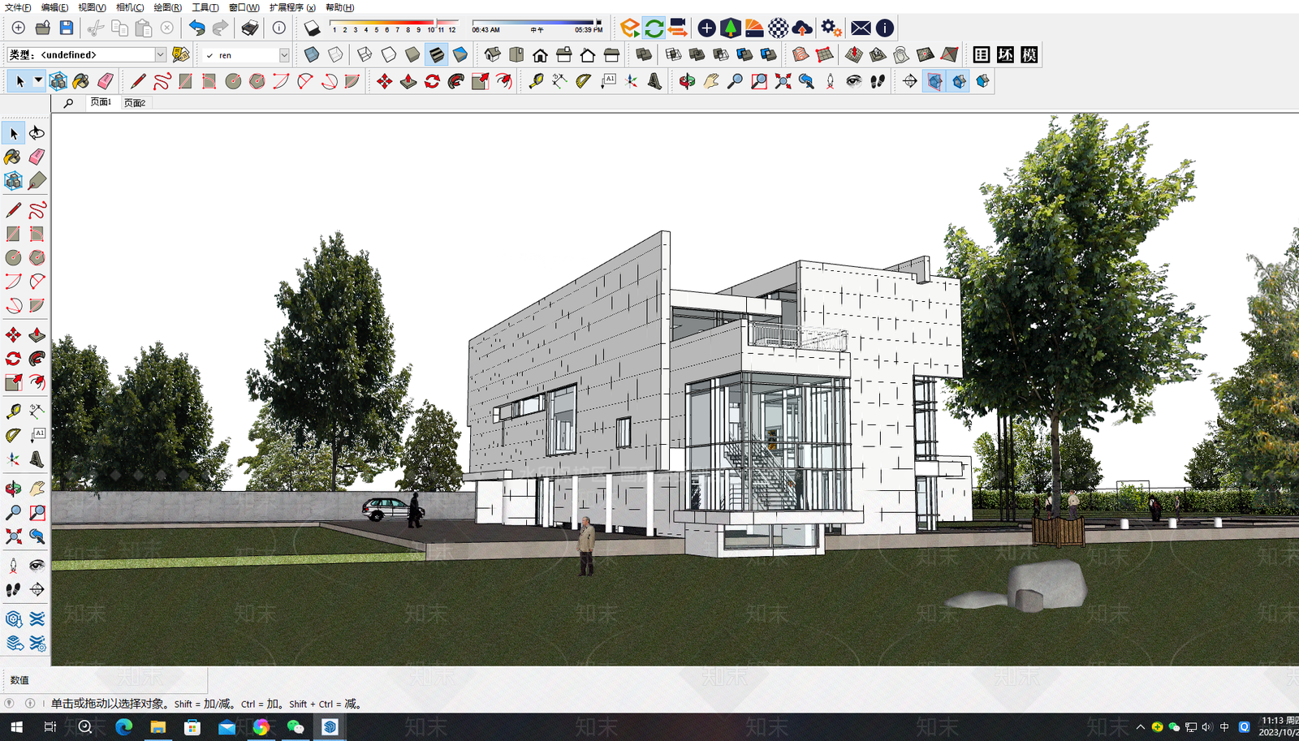Screen dimensions: 1299x741
Task: Expand the 'ren' tag dropdown
Action: pos(284,55)
